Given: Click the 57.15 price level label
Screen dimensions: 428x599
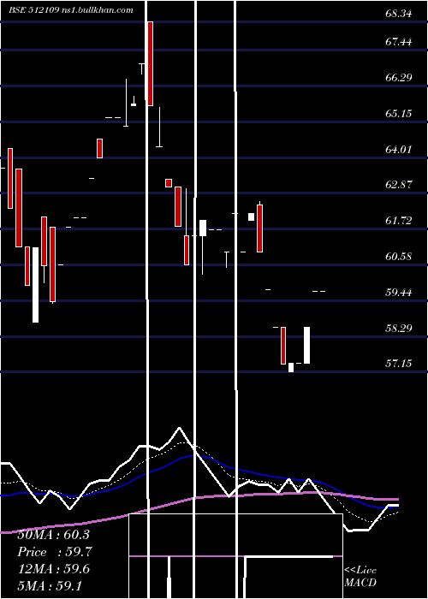Looking at the screenshot, I should (399, 364).
